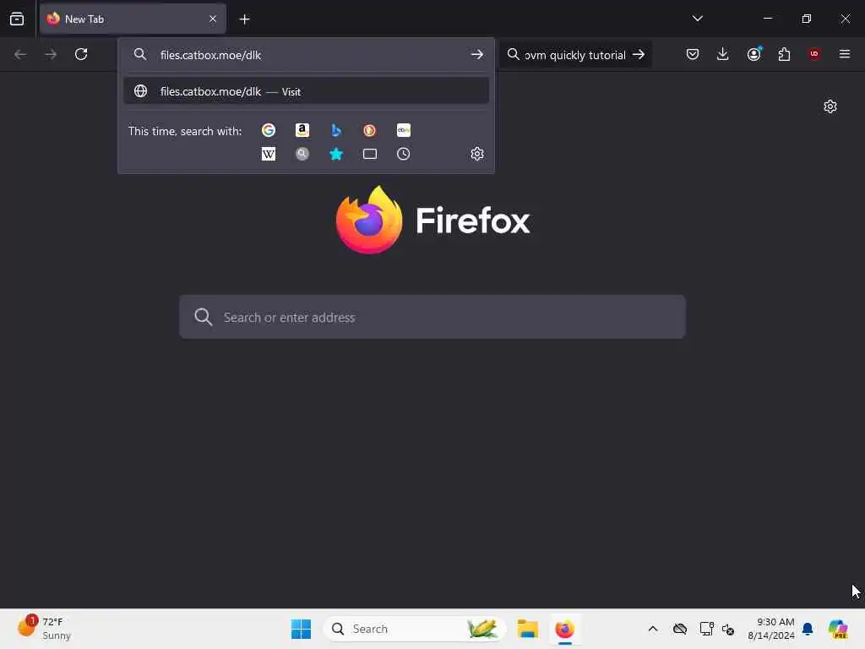Open Firefox View
The height and width of the screenshot is (649, 865).
17,19
